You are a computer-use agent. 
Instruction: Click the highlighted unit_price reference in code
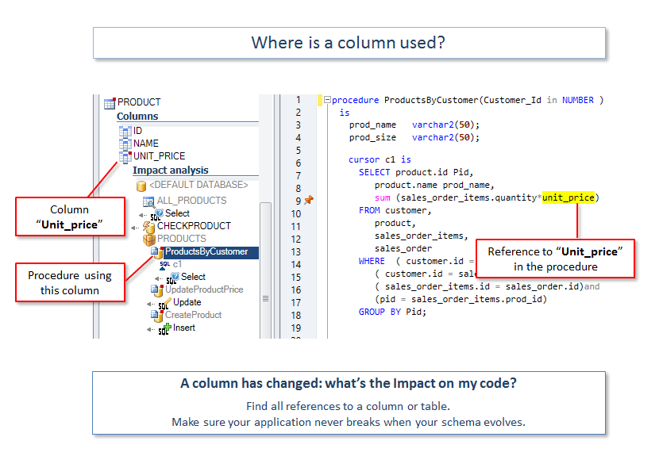[x=568, y=197]
